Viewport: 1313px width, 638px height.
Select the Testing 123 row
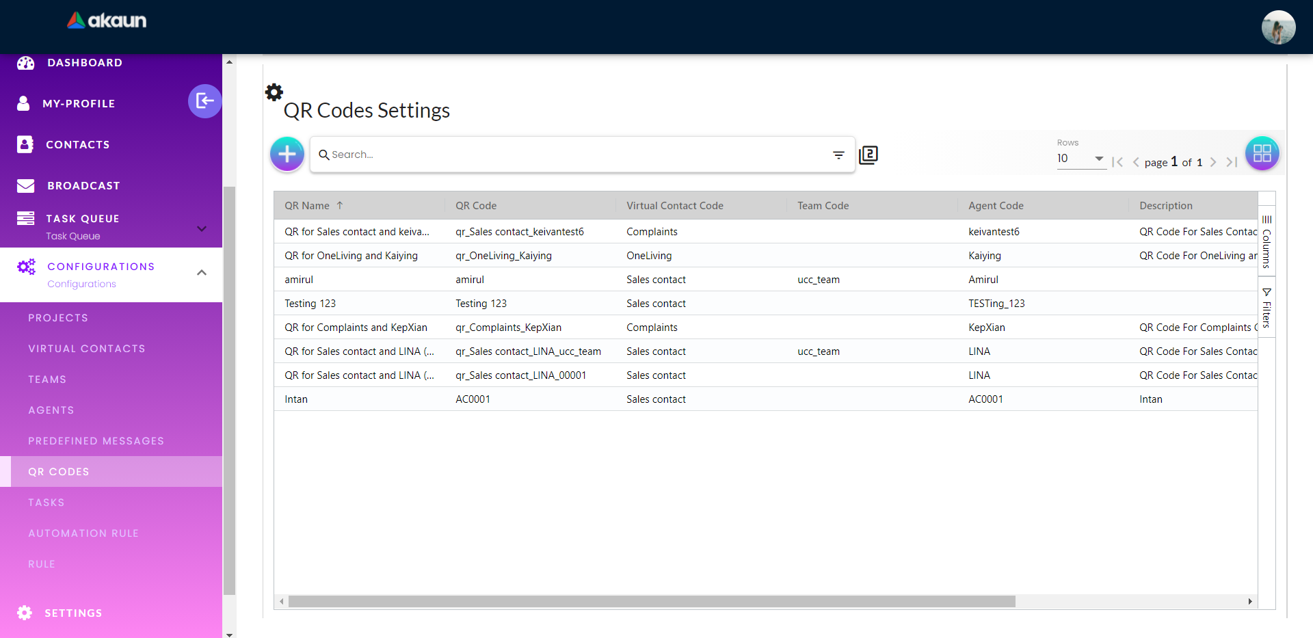[310, 304]
